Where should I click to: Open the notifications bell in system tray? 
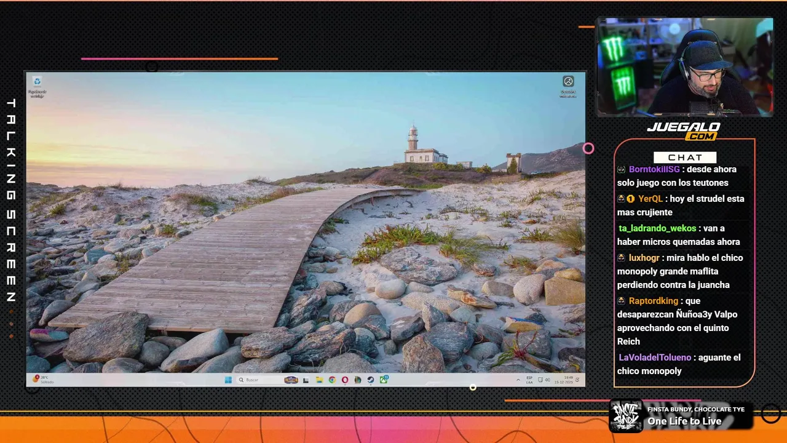(577, 380)
